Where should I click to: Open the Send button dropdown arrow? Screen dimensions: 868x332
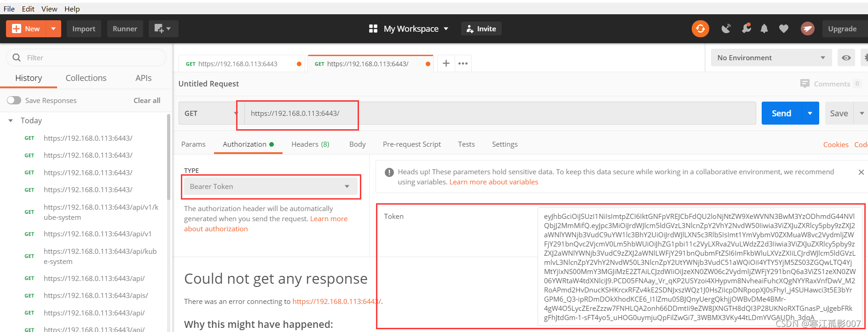tap(810, 113)
